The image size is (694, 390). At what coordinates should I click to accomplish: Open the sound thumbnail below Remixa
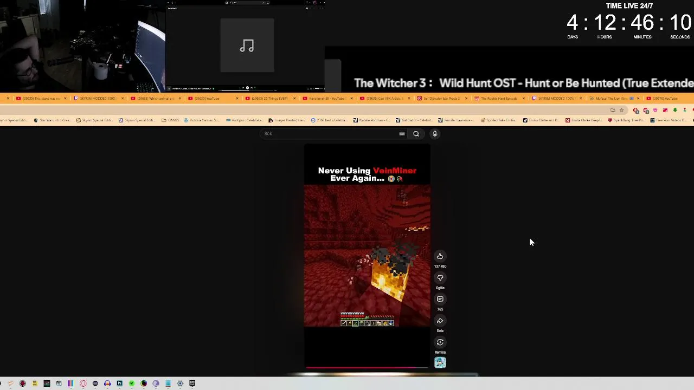440,362
